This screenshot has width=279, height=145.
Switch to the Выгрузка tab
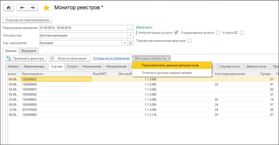(29, 51)
